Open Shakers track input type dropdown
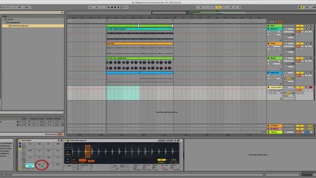 pyautogui.click(x=289, y=29)
